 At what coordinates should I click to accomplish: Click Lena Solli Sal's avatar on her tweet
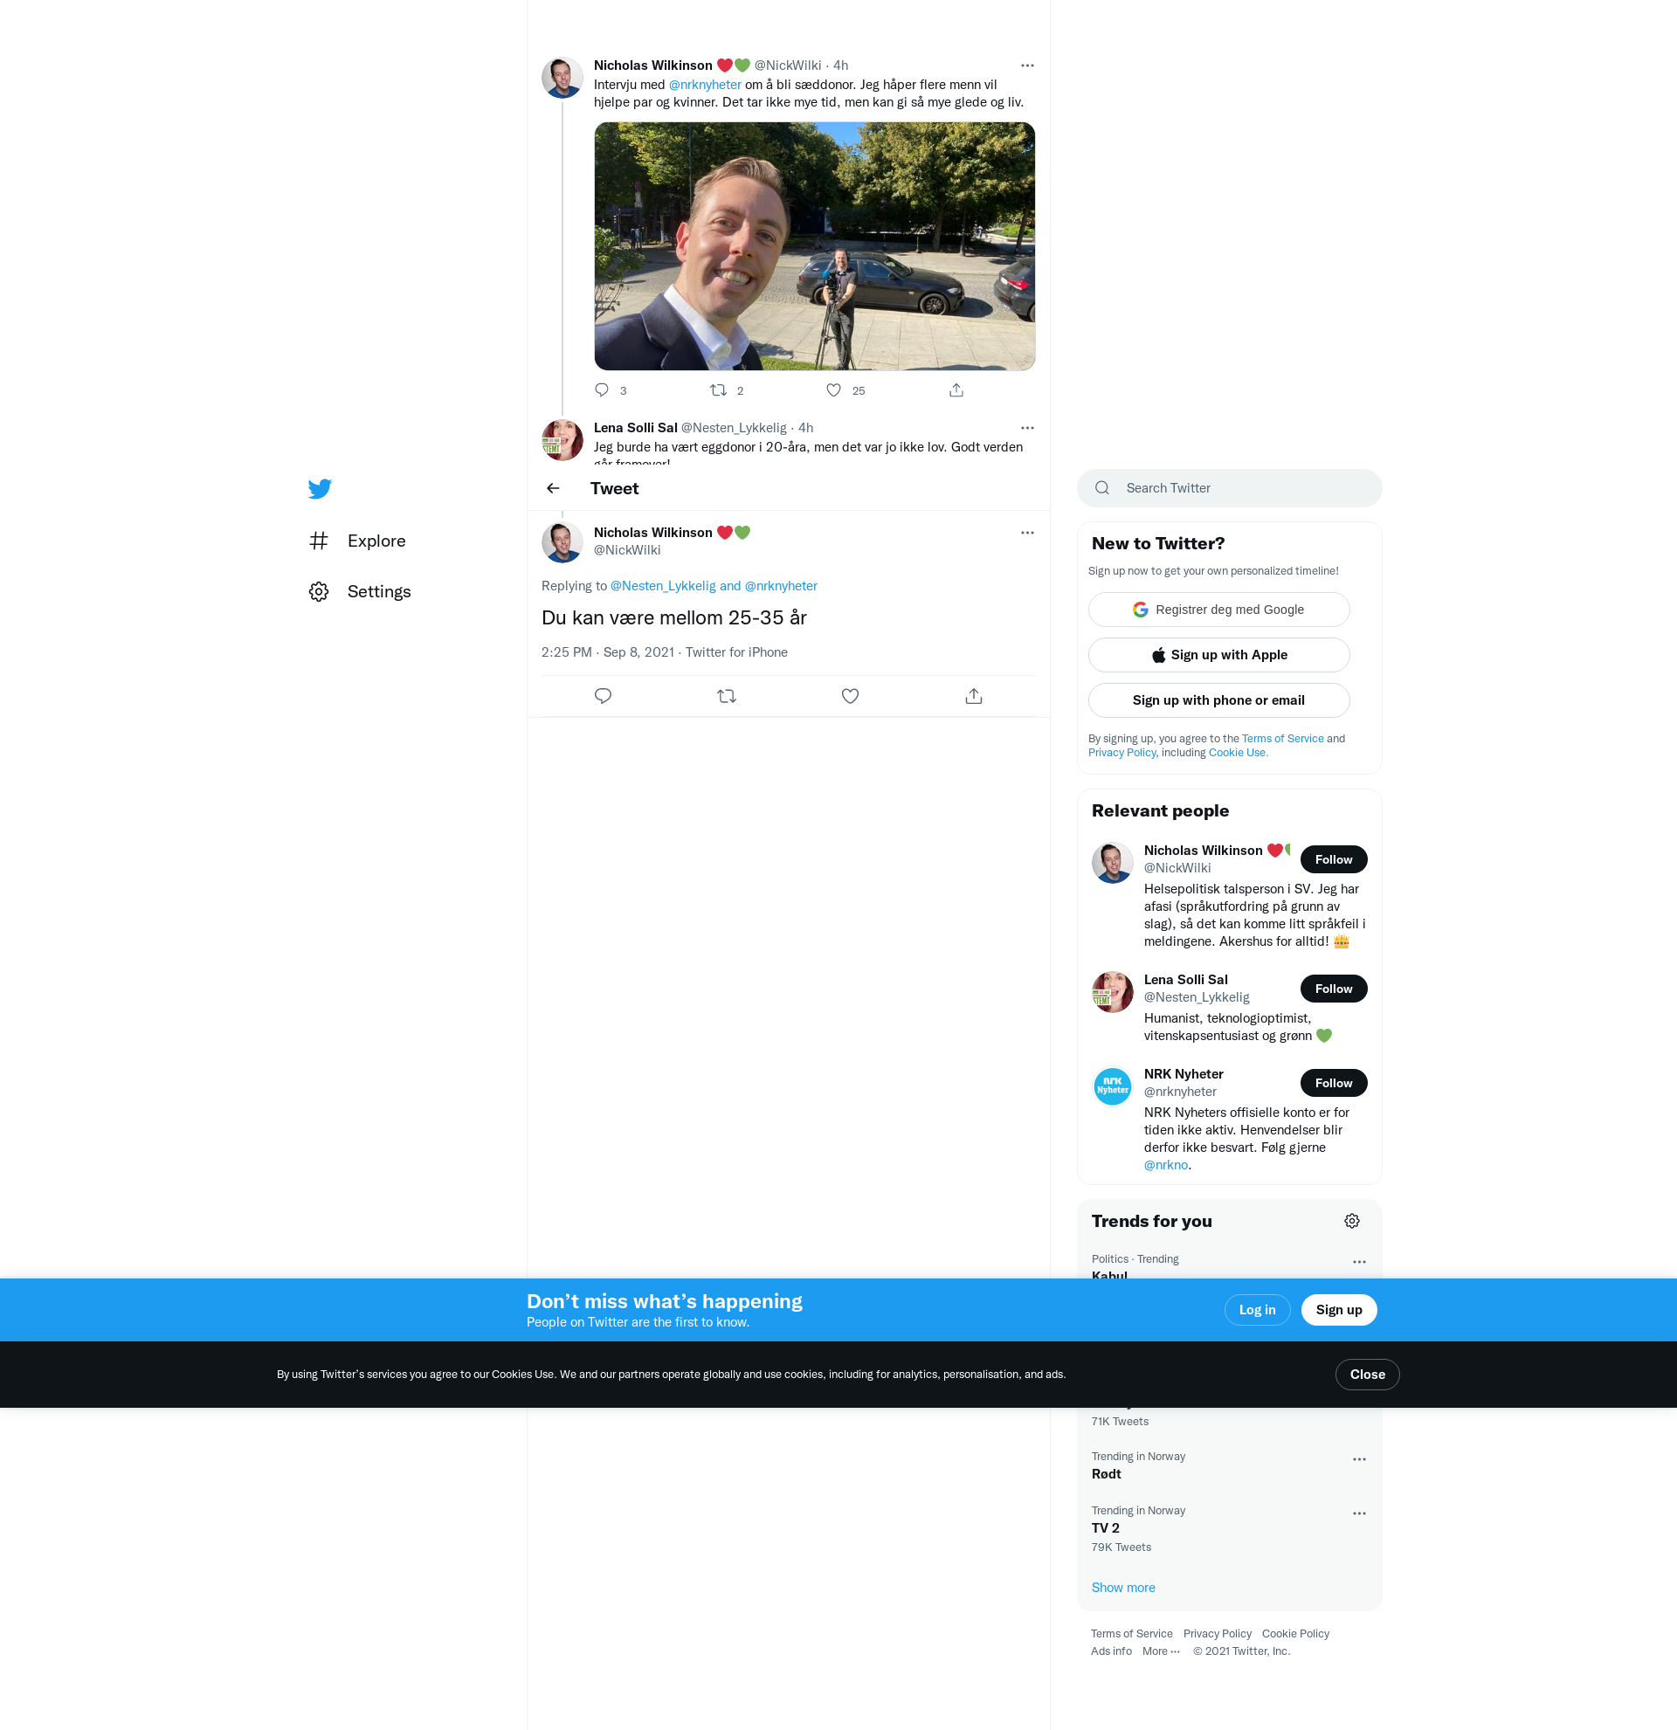tap(562, 440)
